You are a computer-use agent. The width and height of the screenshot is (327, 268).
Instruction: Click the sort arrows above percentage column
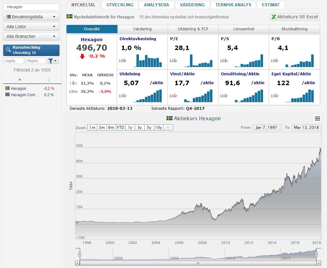click(49, 80)
